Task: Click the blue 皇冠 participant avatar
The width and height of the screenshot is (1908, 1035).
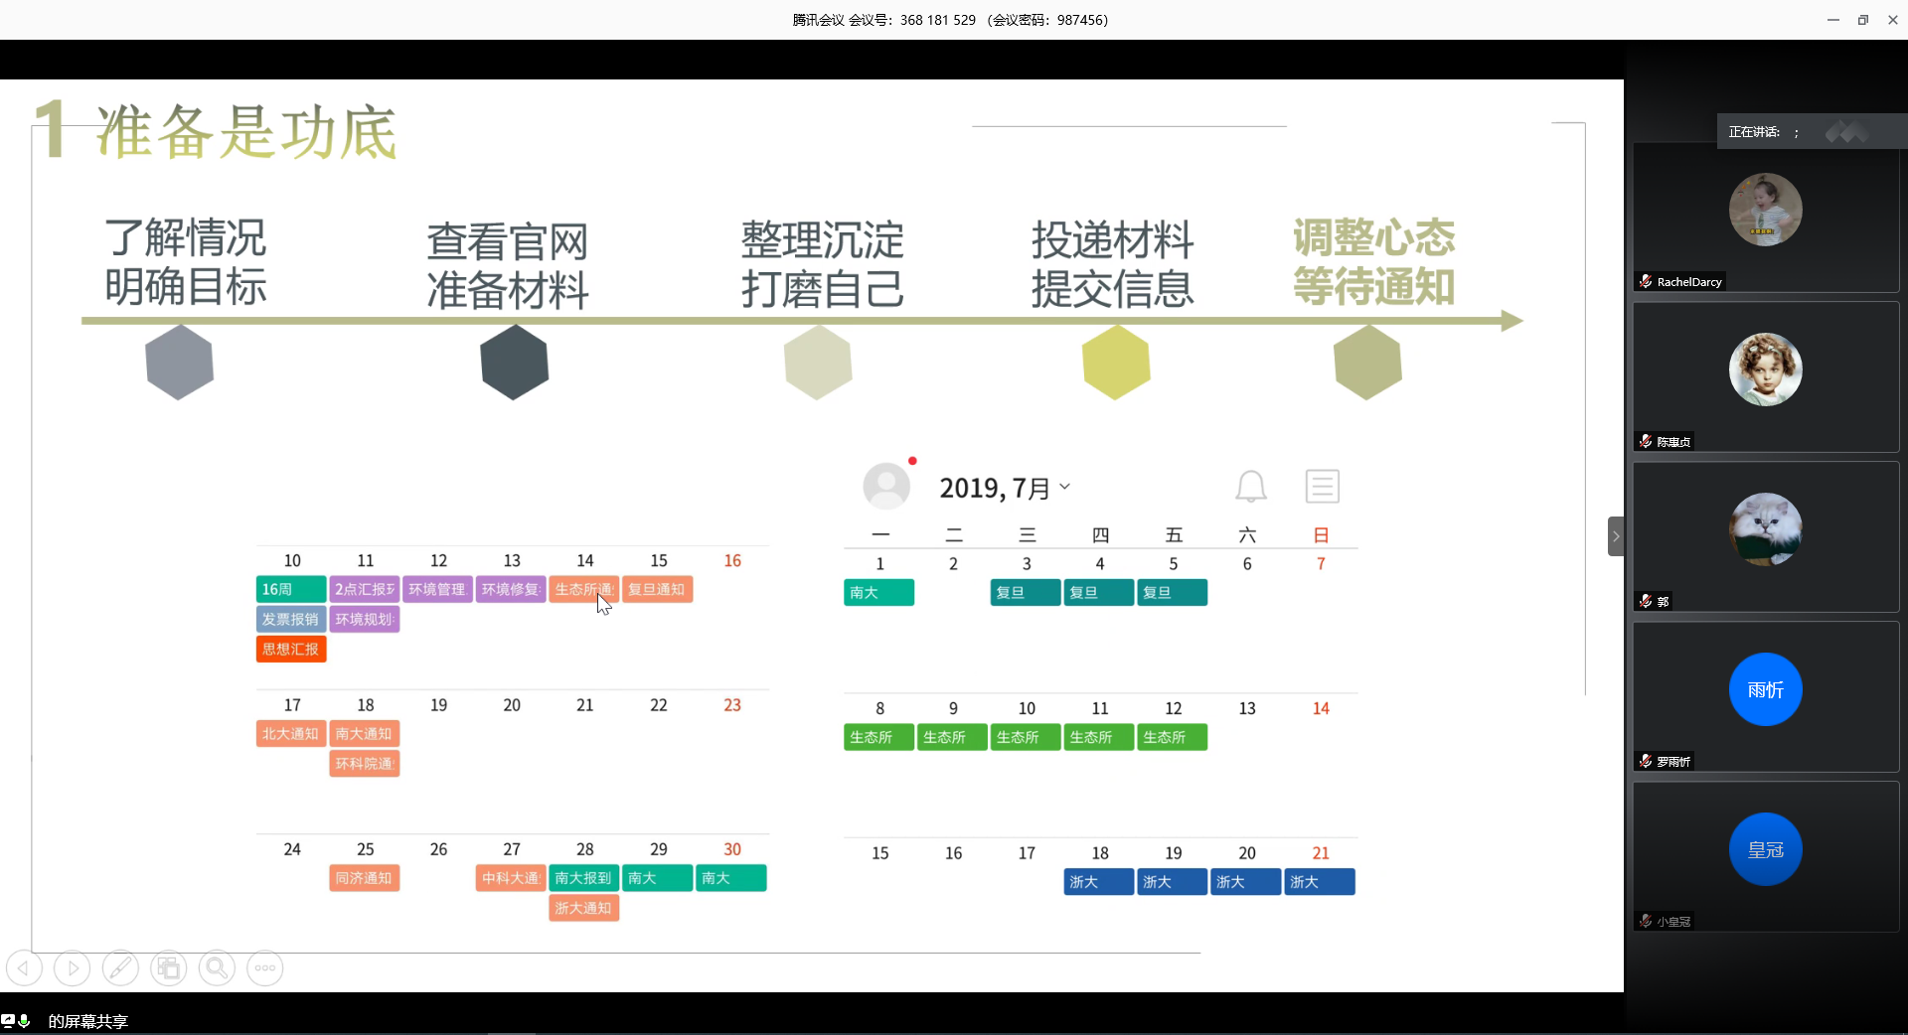Action: [1765, 849]
